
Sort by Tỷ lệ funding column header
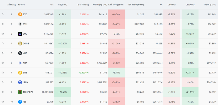point(83,5)
